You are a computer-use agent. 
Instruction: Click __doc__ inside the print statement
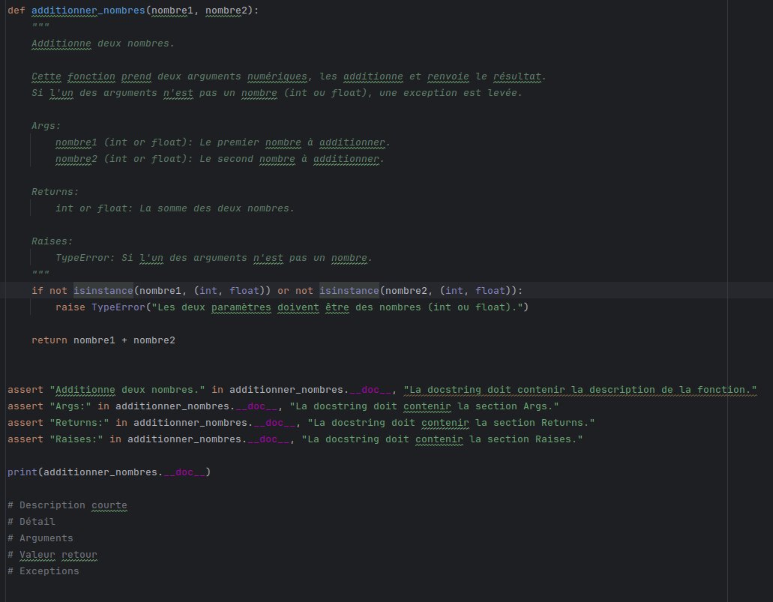[x=184, y=472]
